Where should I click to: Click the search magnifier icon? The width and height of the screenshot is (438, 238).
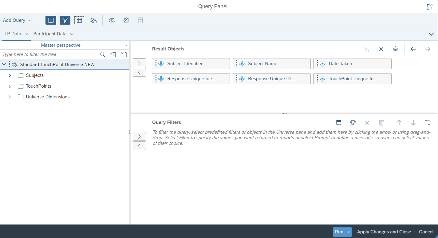coord(103,54)
